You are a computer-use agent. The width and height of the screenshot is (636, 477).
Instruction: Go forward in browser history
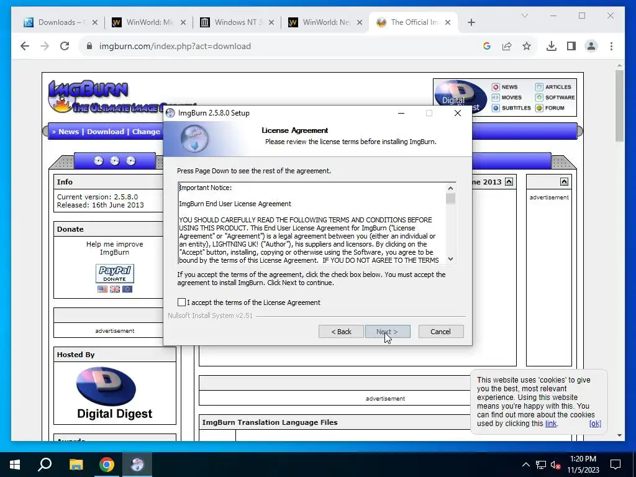pyautogui.click(x=45, y=46)
